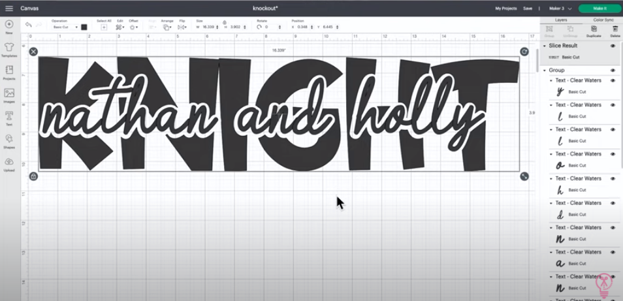
Task: Toggle visibility of the Group layer
Action: point(613,71)
